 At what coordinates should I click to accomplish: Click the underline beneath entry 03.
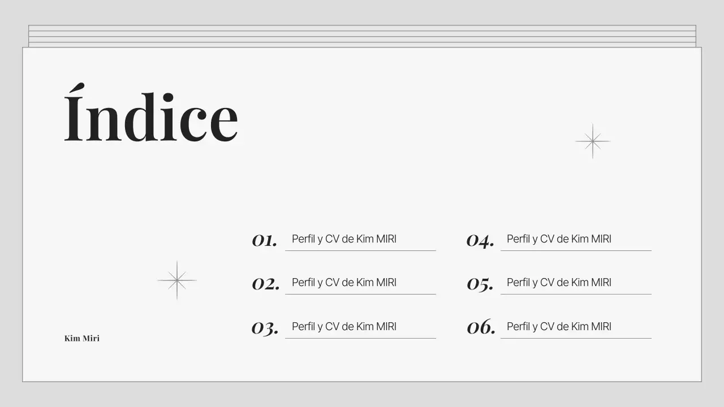coord(360,338)
